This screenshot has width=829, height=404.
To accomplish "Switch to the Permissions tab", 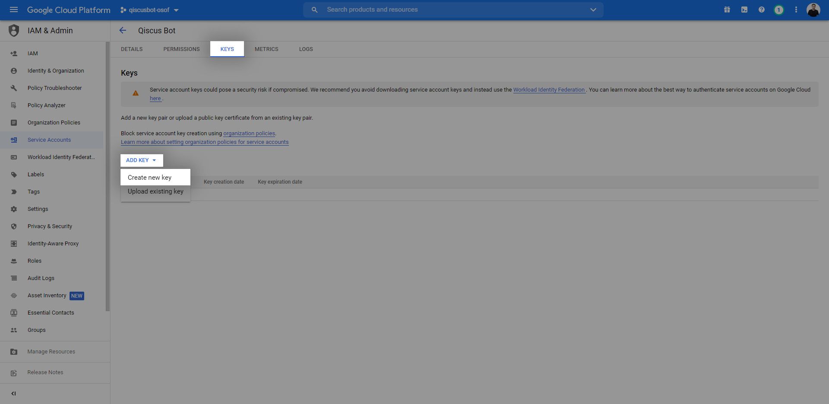I will (x=181, y=49).
